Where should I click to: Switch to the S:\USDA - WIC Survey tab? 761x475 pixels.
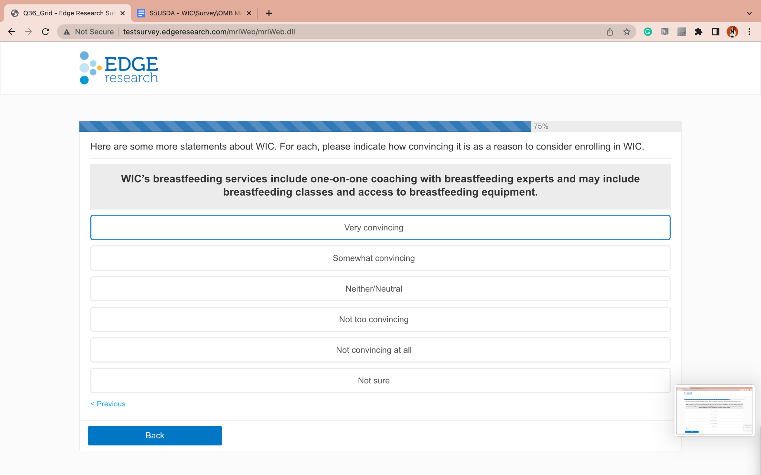click(190, 13)
